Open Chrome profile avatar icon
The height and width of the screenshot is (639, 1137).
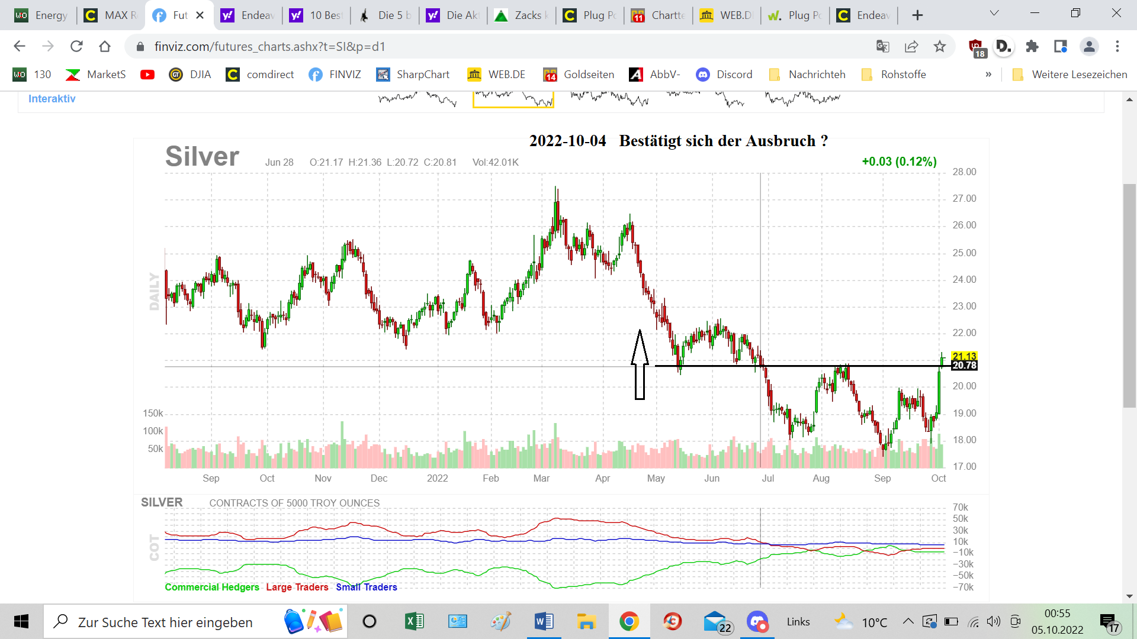click(1089, 46)
